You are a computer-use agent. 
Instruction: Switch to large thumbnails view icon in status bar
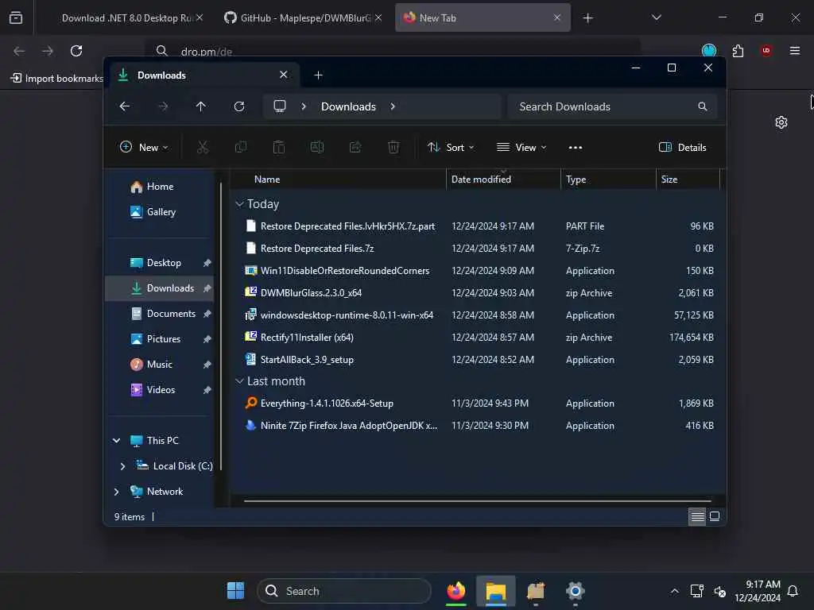coord(715,516)
